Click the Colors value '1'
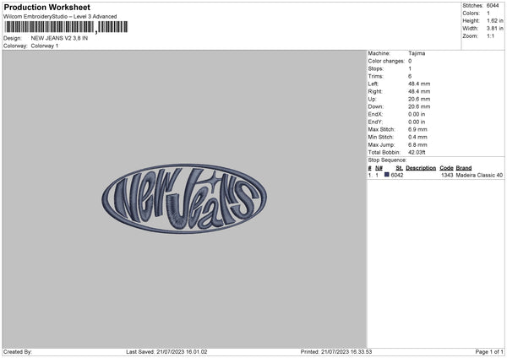This screenshot has width=507, height=358. [x=488, y=14]
